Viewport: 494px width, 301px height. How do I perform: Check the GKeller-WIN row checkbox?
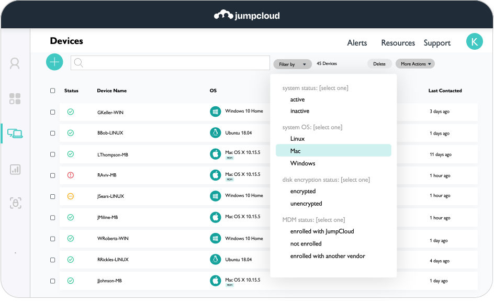click(53, 112)
